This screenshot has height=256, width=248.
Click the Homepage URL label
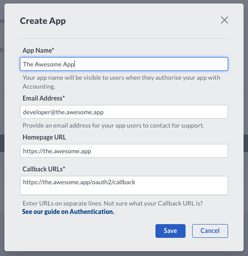[44, 137]
